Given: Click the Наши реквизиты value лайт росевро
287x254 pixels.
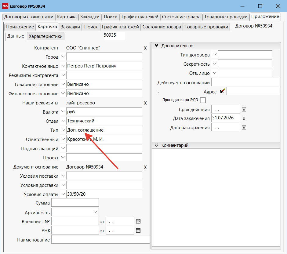Looking at the screenshot, I should tap(81, 103).
